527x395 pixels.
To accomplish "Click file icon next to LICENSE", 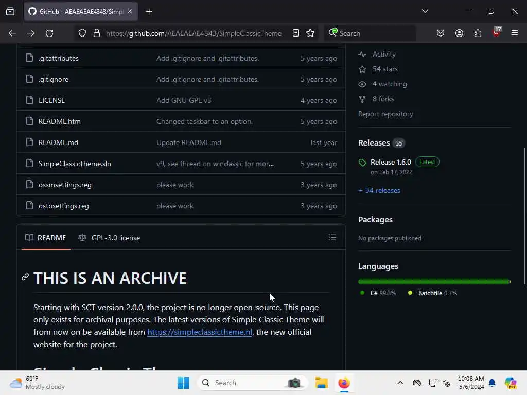I will coord(29,100).
